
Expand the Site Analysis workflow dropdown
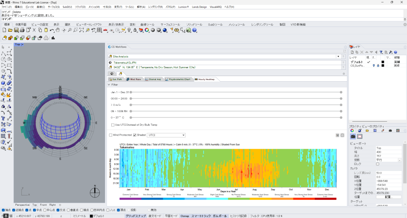pyautogui.click(x=339, y=57)
